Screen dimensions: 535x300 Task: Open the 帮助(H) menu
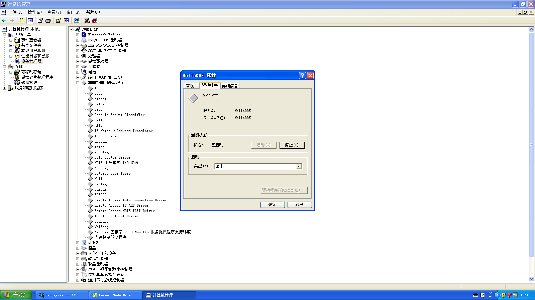tap(93, 12)
